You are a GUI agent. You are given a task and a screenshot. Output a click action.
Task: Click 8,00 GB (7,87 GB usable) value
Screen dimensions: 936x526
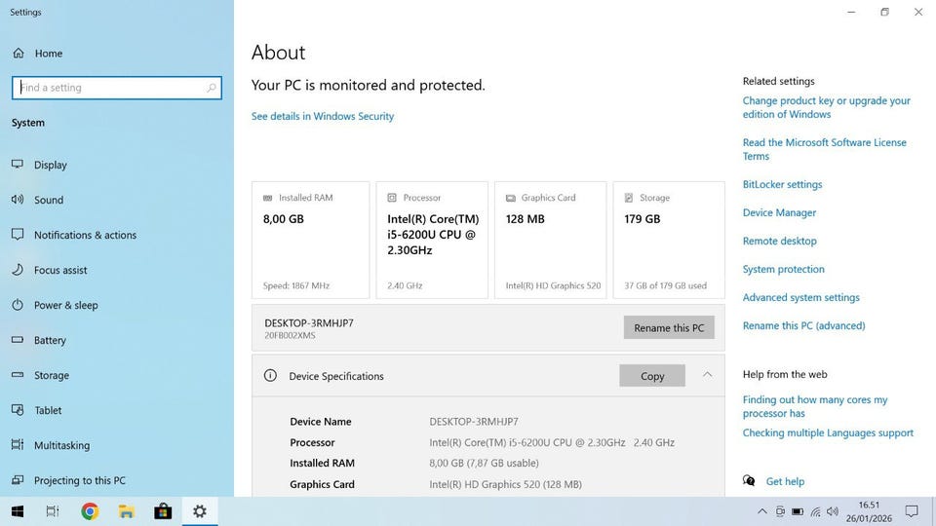pyautogui.click(x=485, y=463)
